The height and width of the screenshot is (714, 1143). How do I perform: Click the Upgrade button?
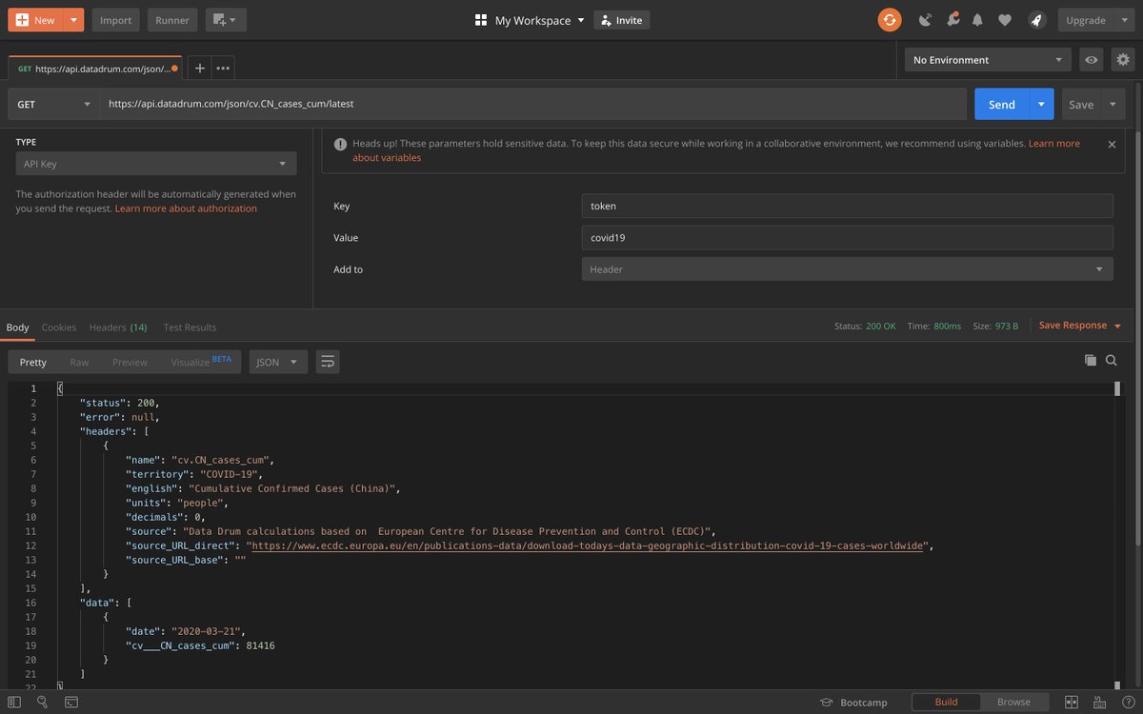1086,20
